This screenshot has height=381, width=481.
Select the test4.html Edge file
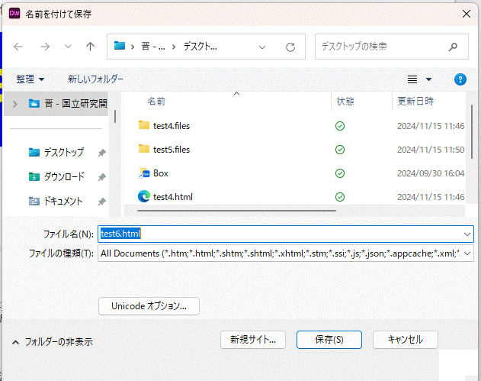[x=172, y=197]
